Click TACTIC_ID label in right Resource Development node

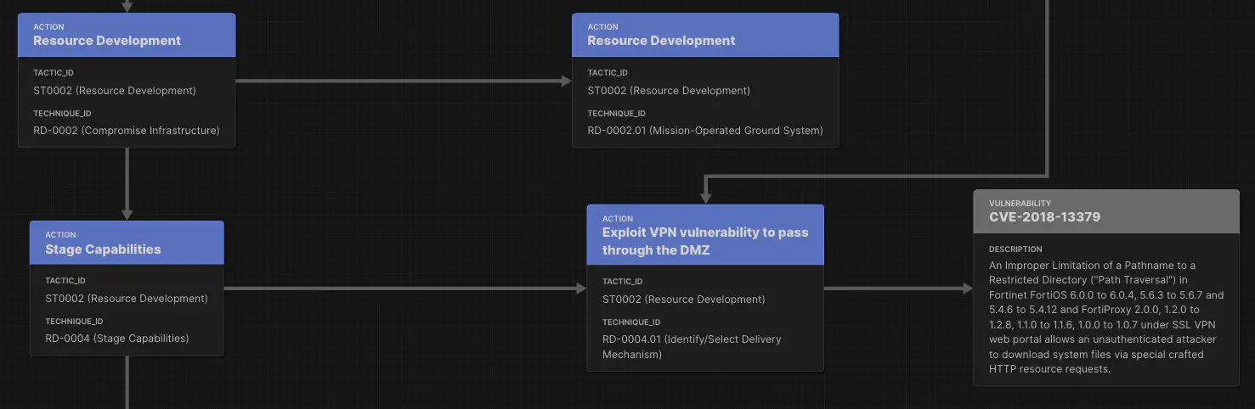tap(607, 73)
